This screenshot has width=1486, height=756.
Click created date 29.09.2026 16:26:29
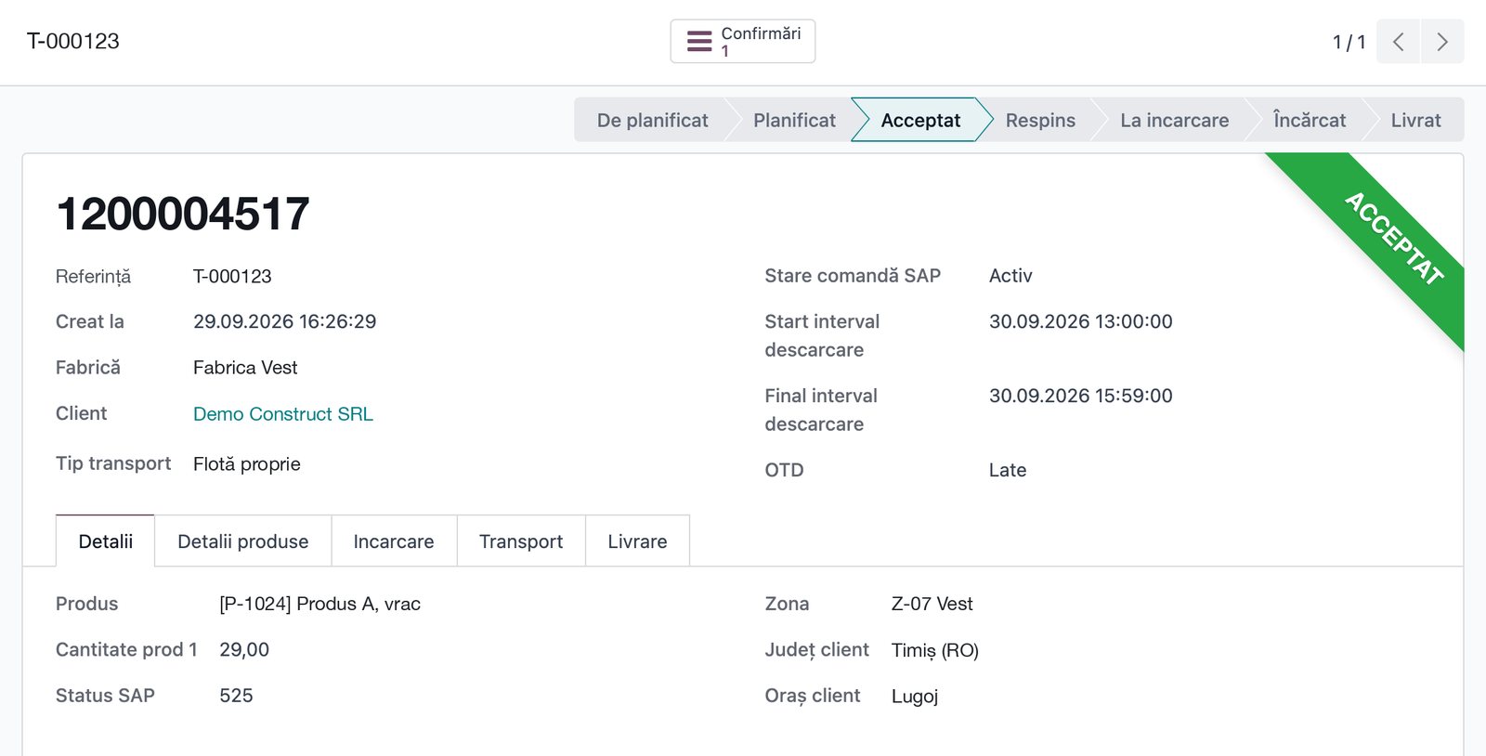pos(285,321)
